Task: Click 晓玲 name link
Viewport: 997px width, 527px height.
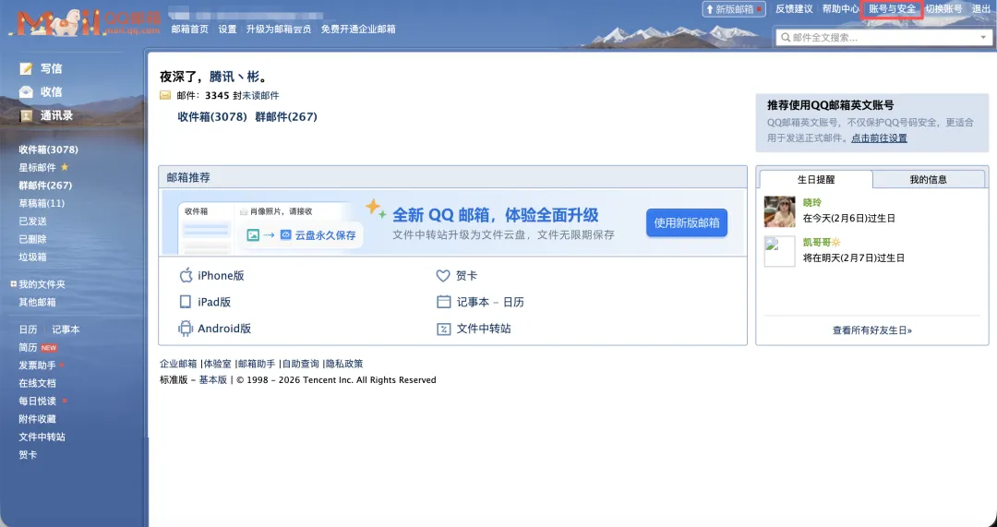Action: [812, 202]
